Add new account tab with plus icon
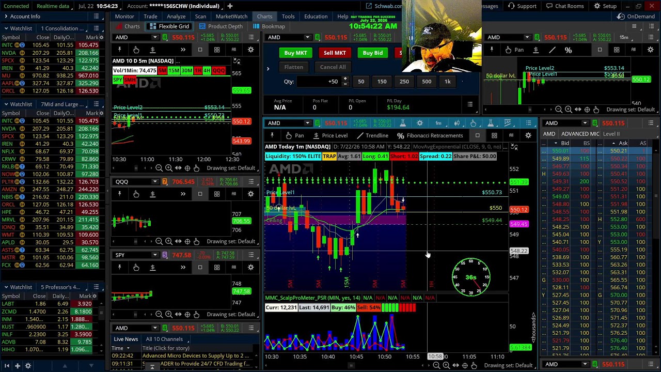The width and height of the screenshot is (661, 372). click(230, 6)
